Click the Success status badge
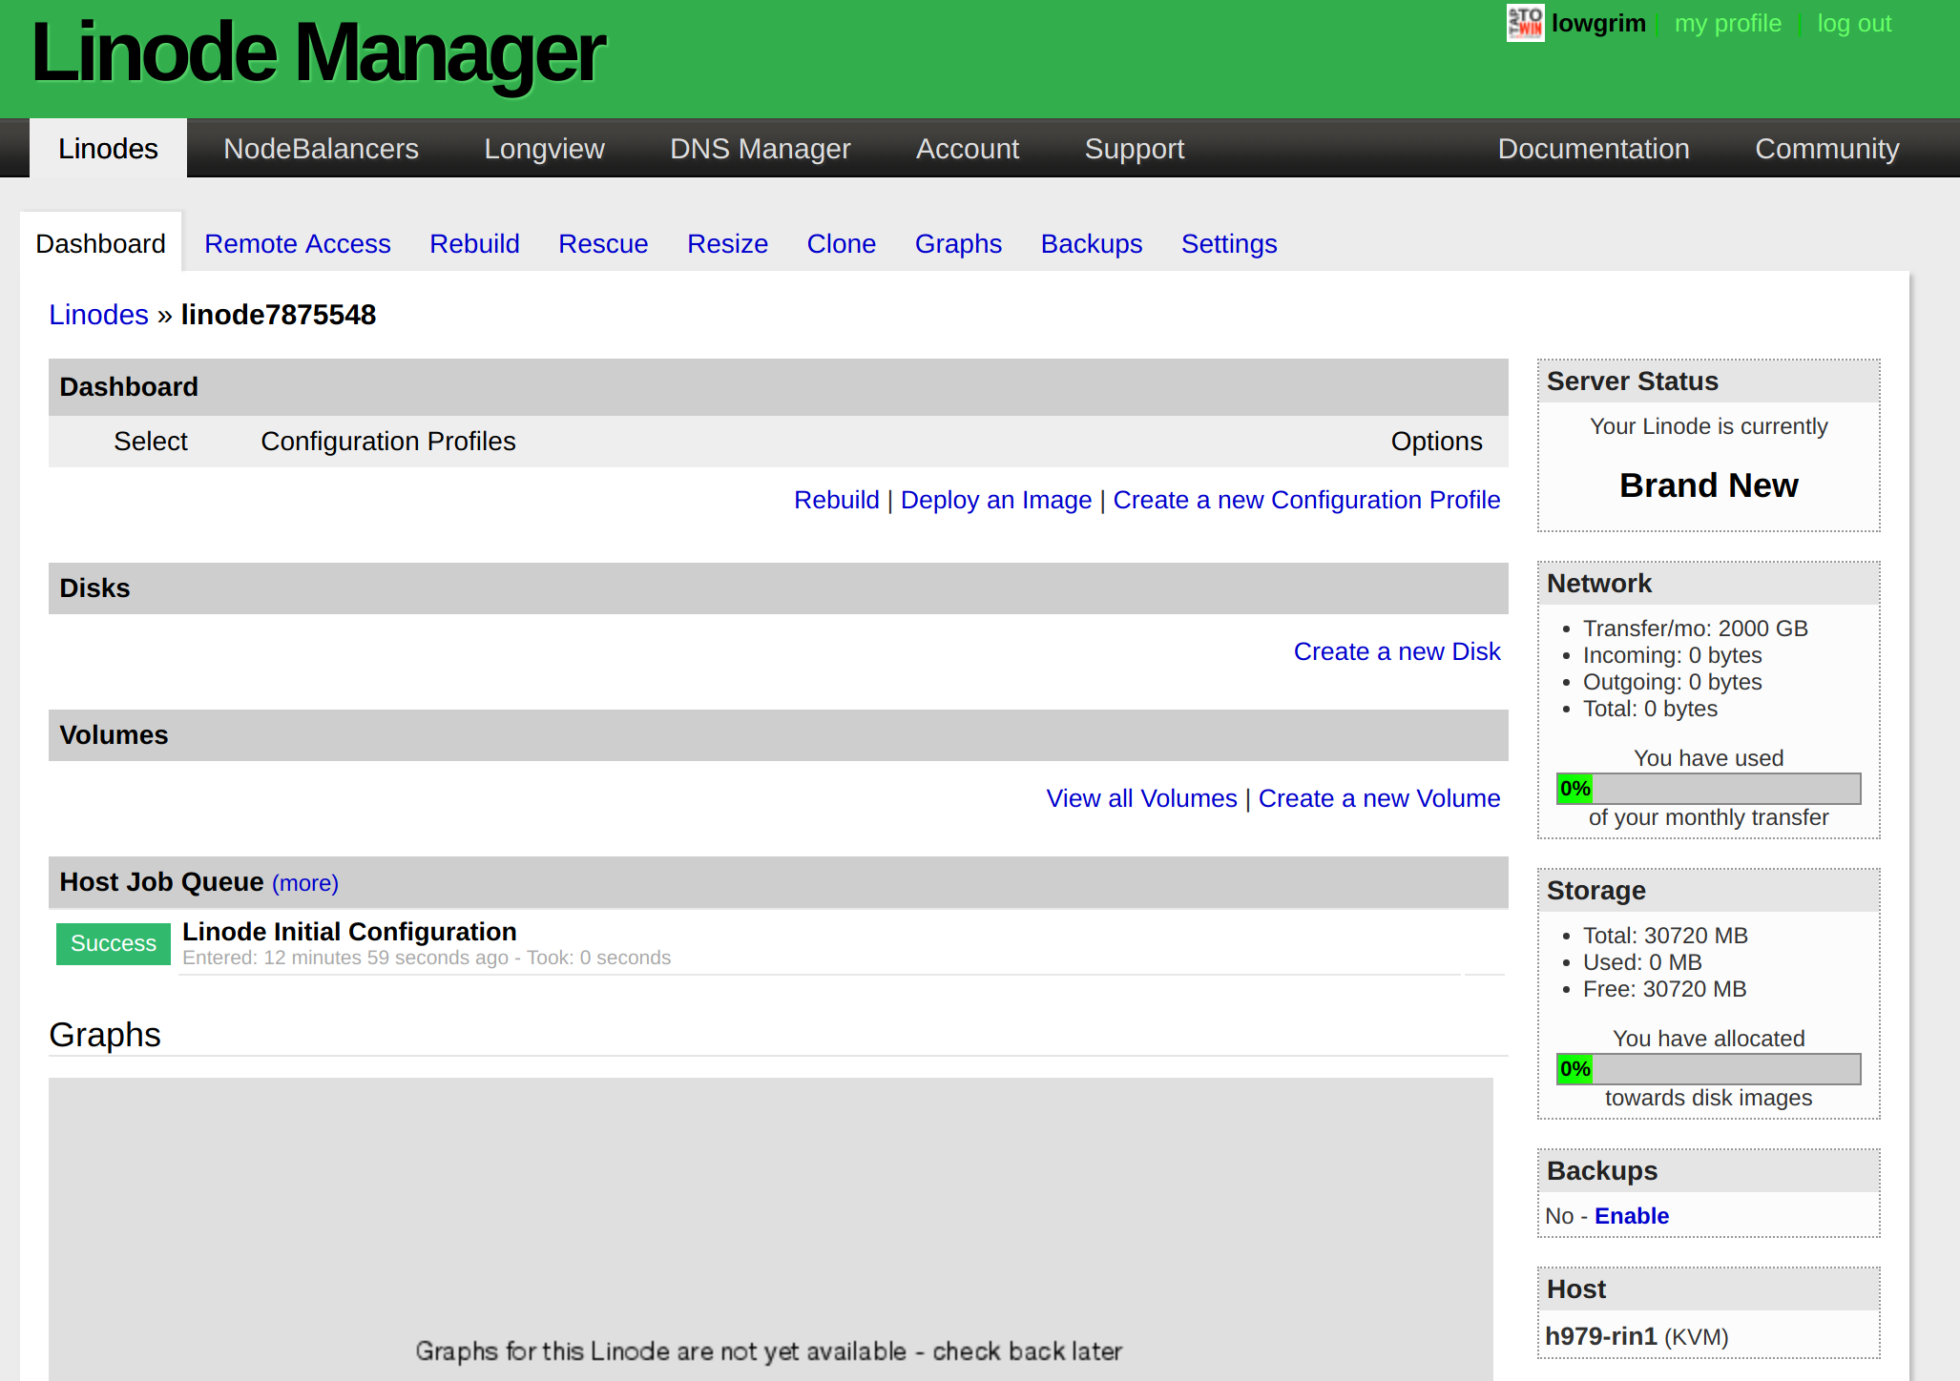This screenshot has height=1381, width=1960. 113,943
